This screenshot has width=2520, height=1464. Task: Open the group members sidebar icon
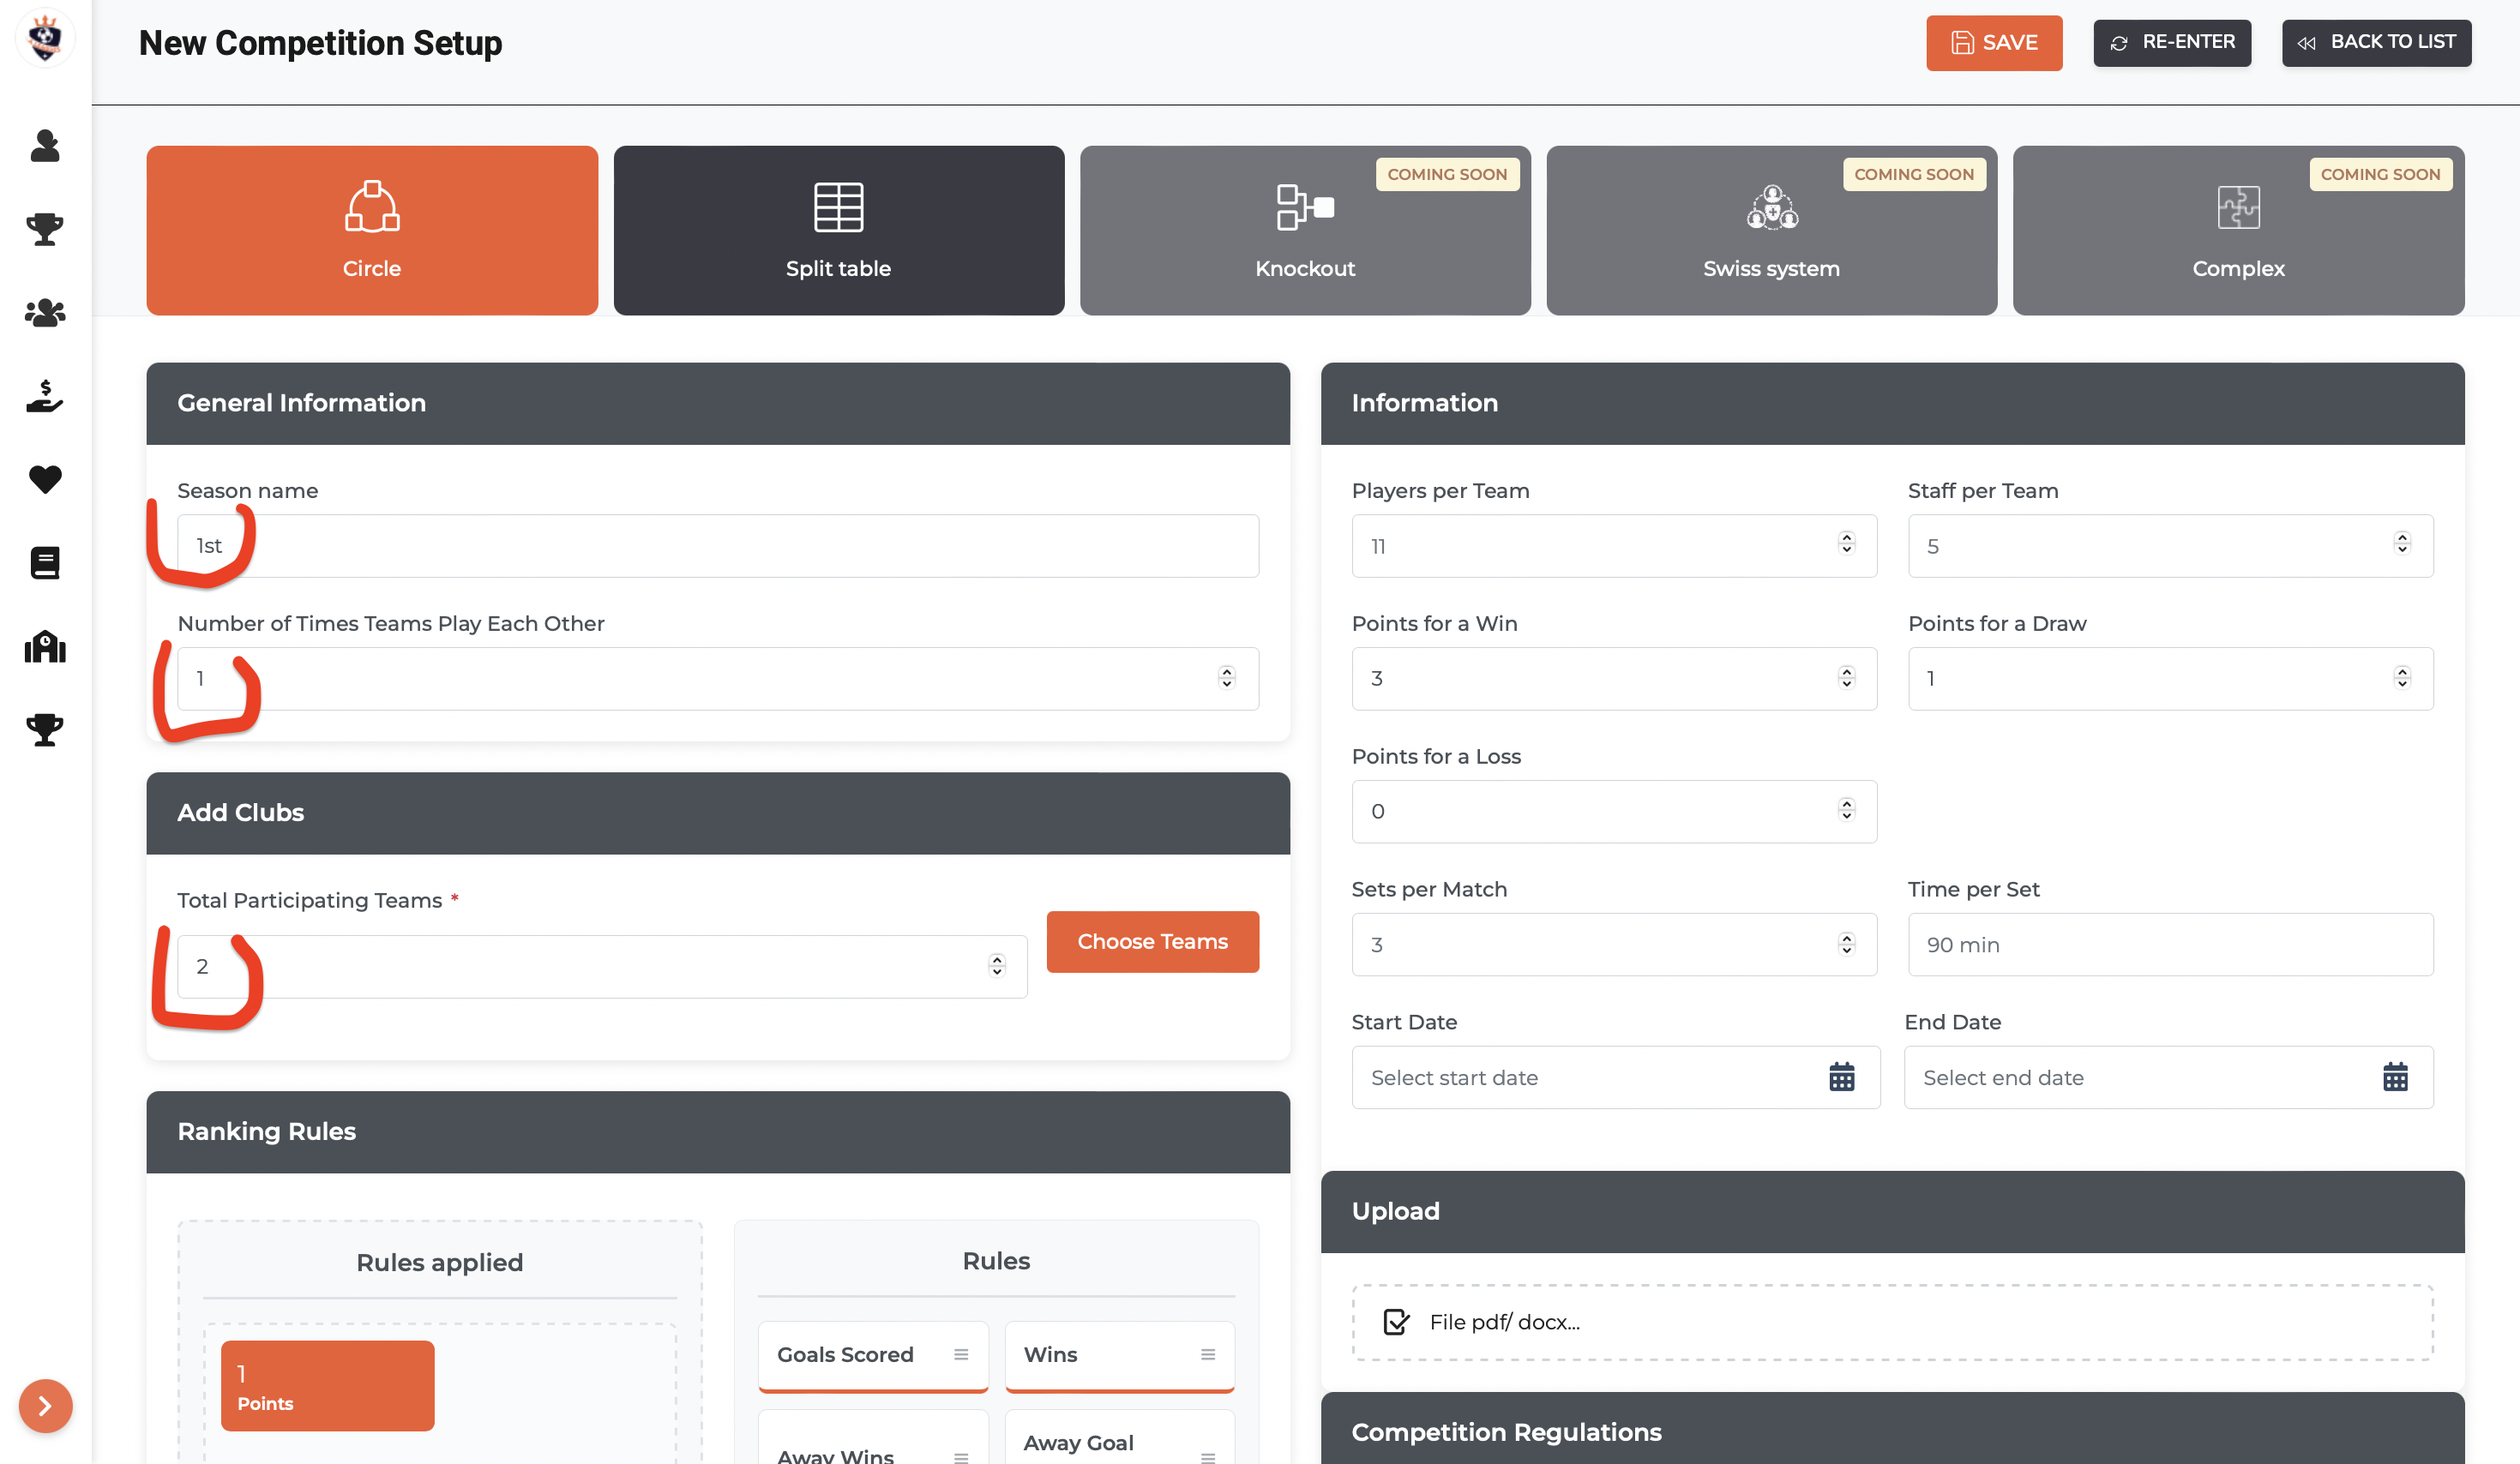45,313
